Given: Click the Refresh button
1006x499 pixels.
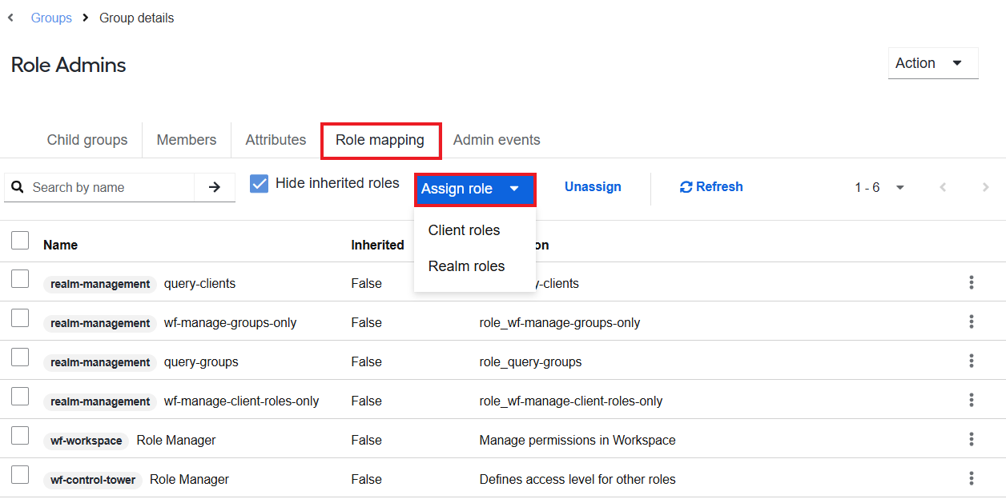Looking at the screenshot, I should click(711, 187).
